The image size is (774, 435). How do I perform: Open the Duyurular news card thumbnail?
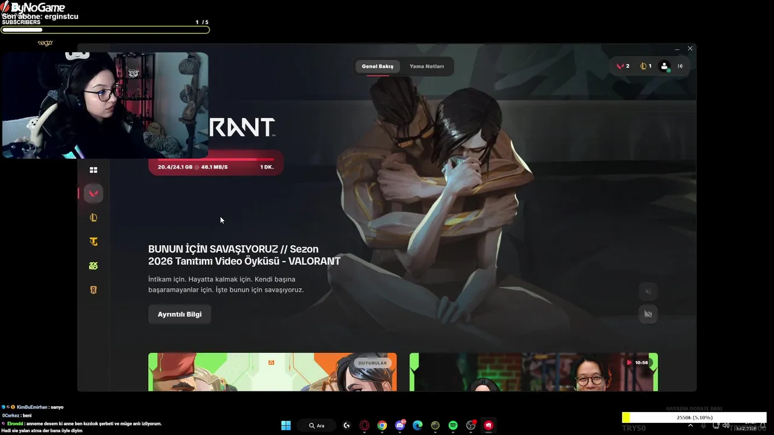tap(272, 372)
